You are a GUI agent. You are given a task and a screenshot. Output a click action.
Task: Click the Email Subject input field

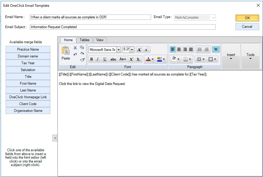tap(123, 27)
